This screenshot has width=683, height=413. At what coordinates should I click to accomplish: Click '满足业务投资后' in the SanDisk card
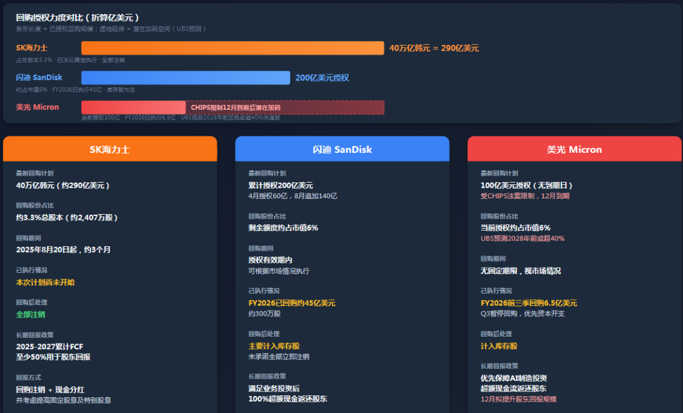[x=274, y=388]
